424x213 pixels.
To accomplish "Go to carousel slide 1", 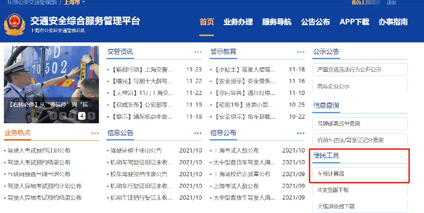I will pos(53,116).
